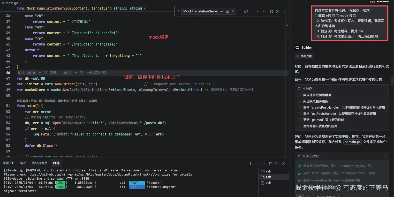Toggle match case in the find widget

coord(222,11)
